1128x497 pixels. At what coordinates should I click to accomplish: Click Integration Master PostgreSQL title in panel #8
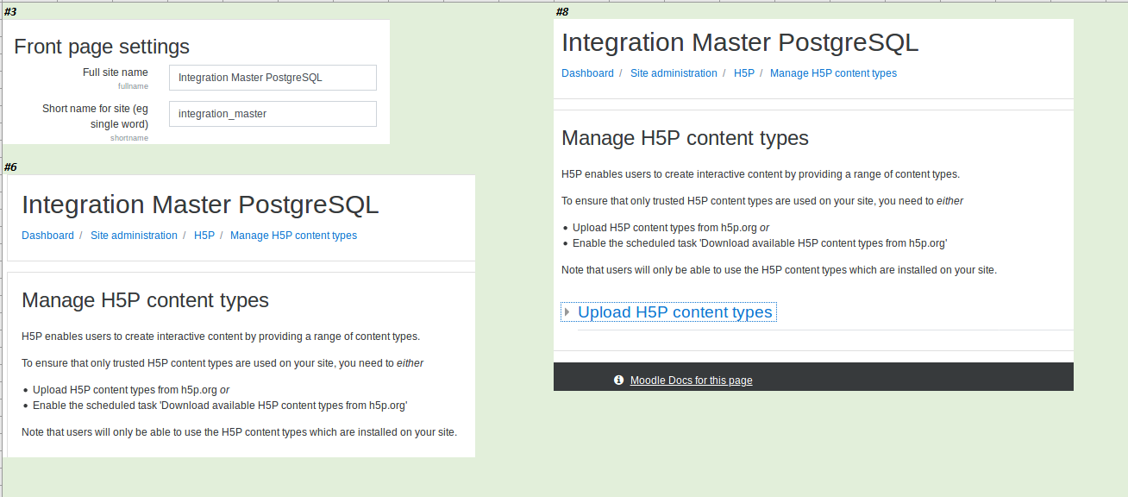740,42
